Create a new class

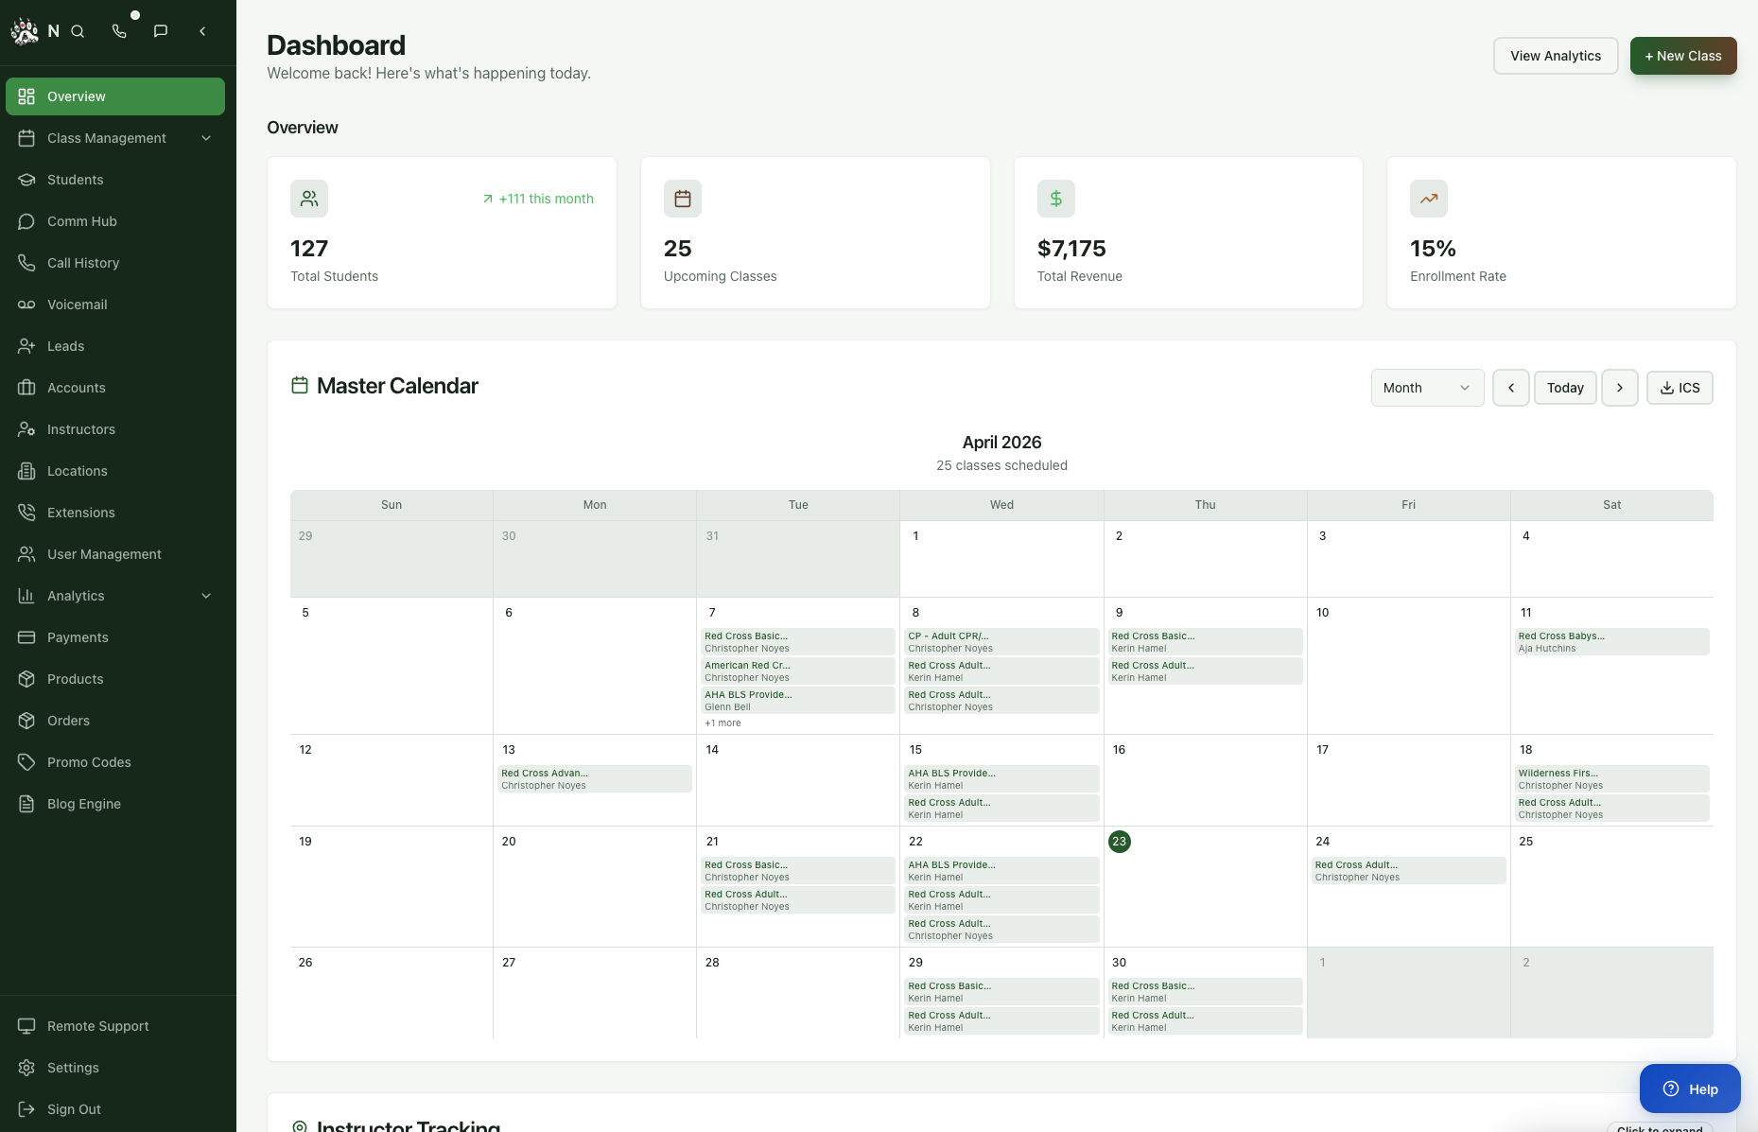(x=1682, y=56)
